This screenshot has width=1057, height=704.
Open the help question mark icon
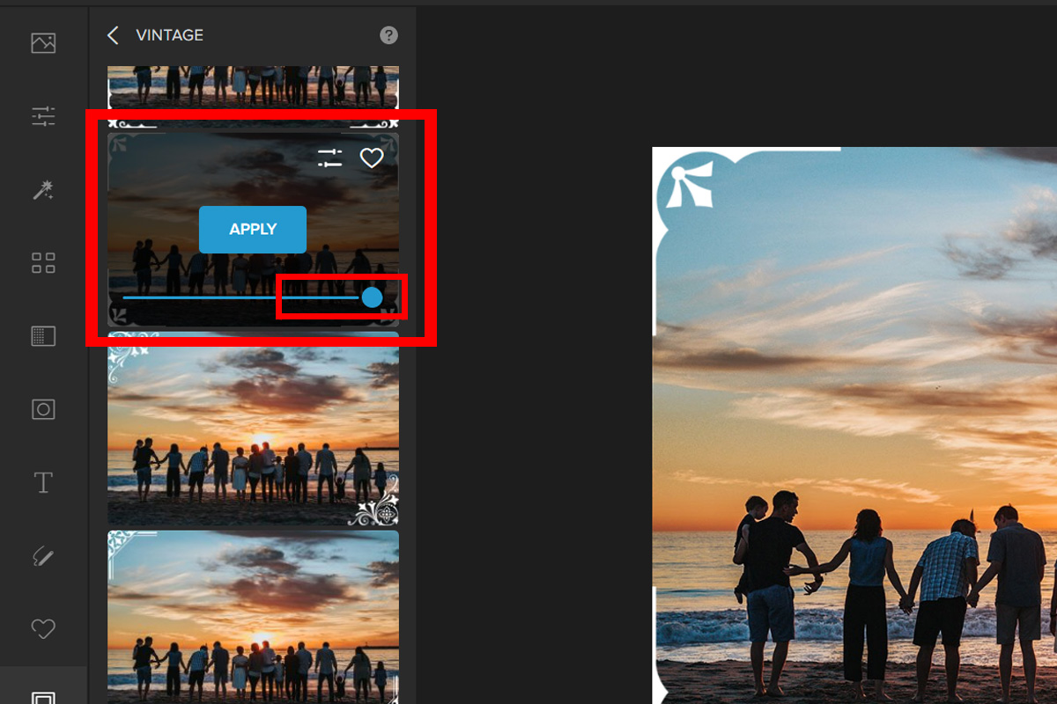(x=388, y=35)
